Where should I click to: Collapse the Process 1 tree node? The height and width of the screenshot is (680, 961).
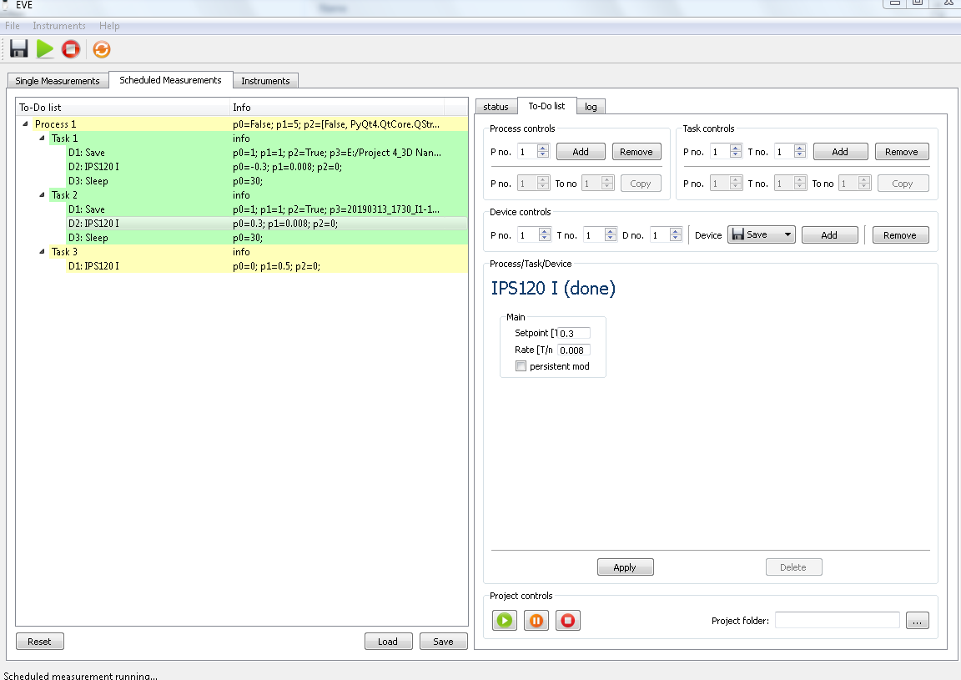(x=25, y=124)
